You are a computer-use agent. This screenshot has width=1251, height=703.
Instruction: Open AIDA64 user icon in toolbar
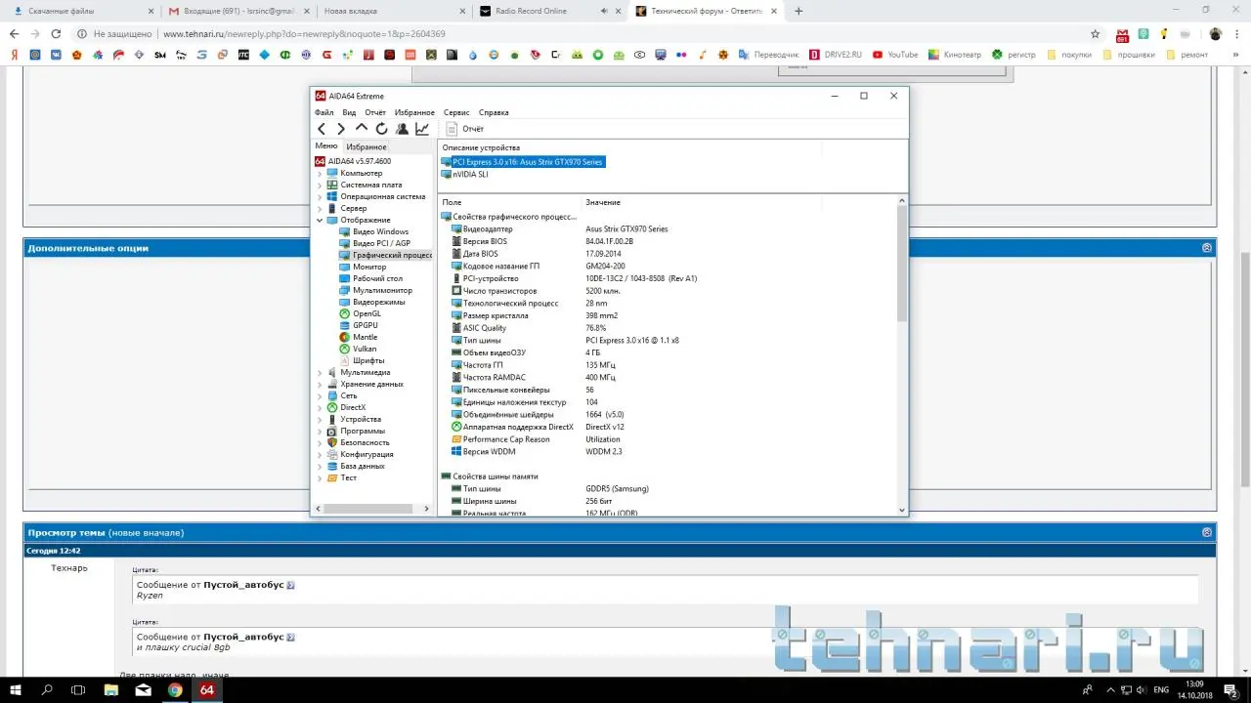pos(402,129)
